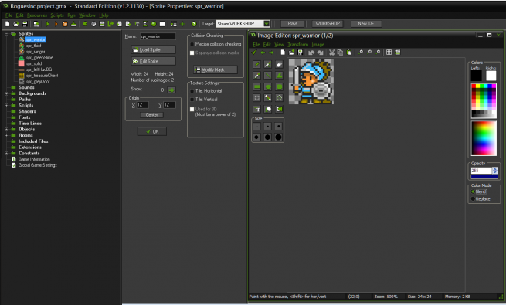Enable Tile: Horizontal option
506x305 pixels.
coord(192,91)
